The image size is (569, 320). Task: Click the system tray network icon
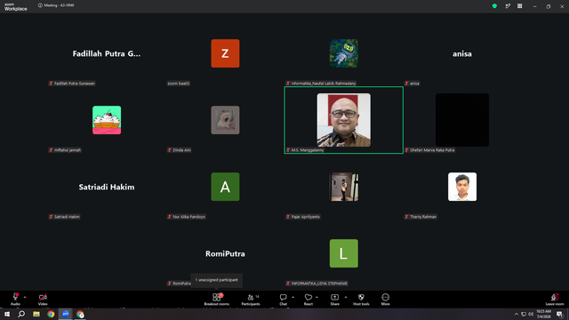[x=524, y=314]
